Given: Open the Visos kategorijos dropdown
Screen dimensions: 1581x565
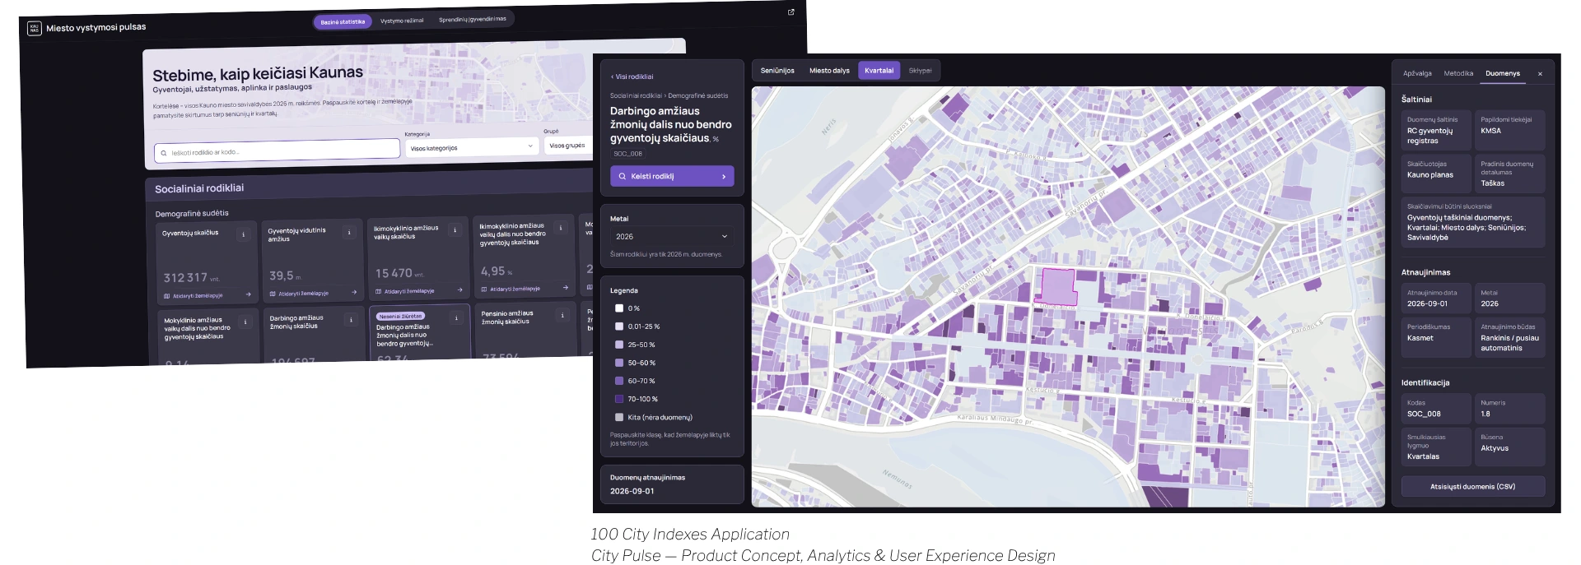Looking at the screenshot, I should [472, 147].
